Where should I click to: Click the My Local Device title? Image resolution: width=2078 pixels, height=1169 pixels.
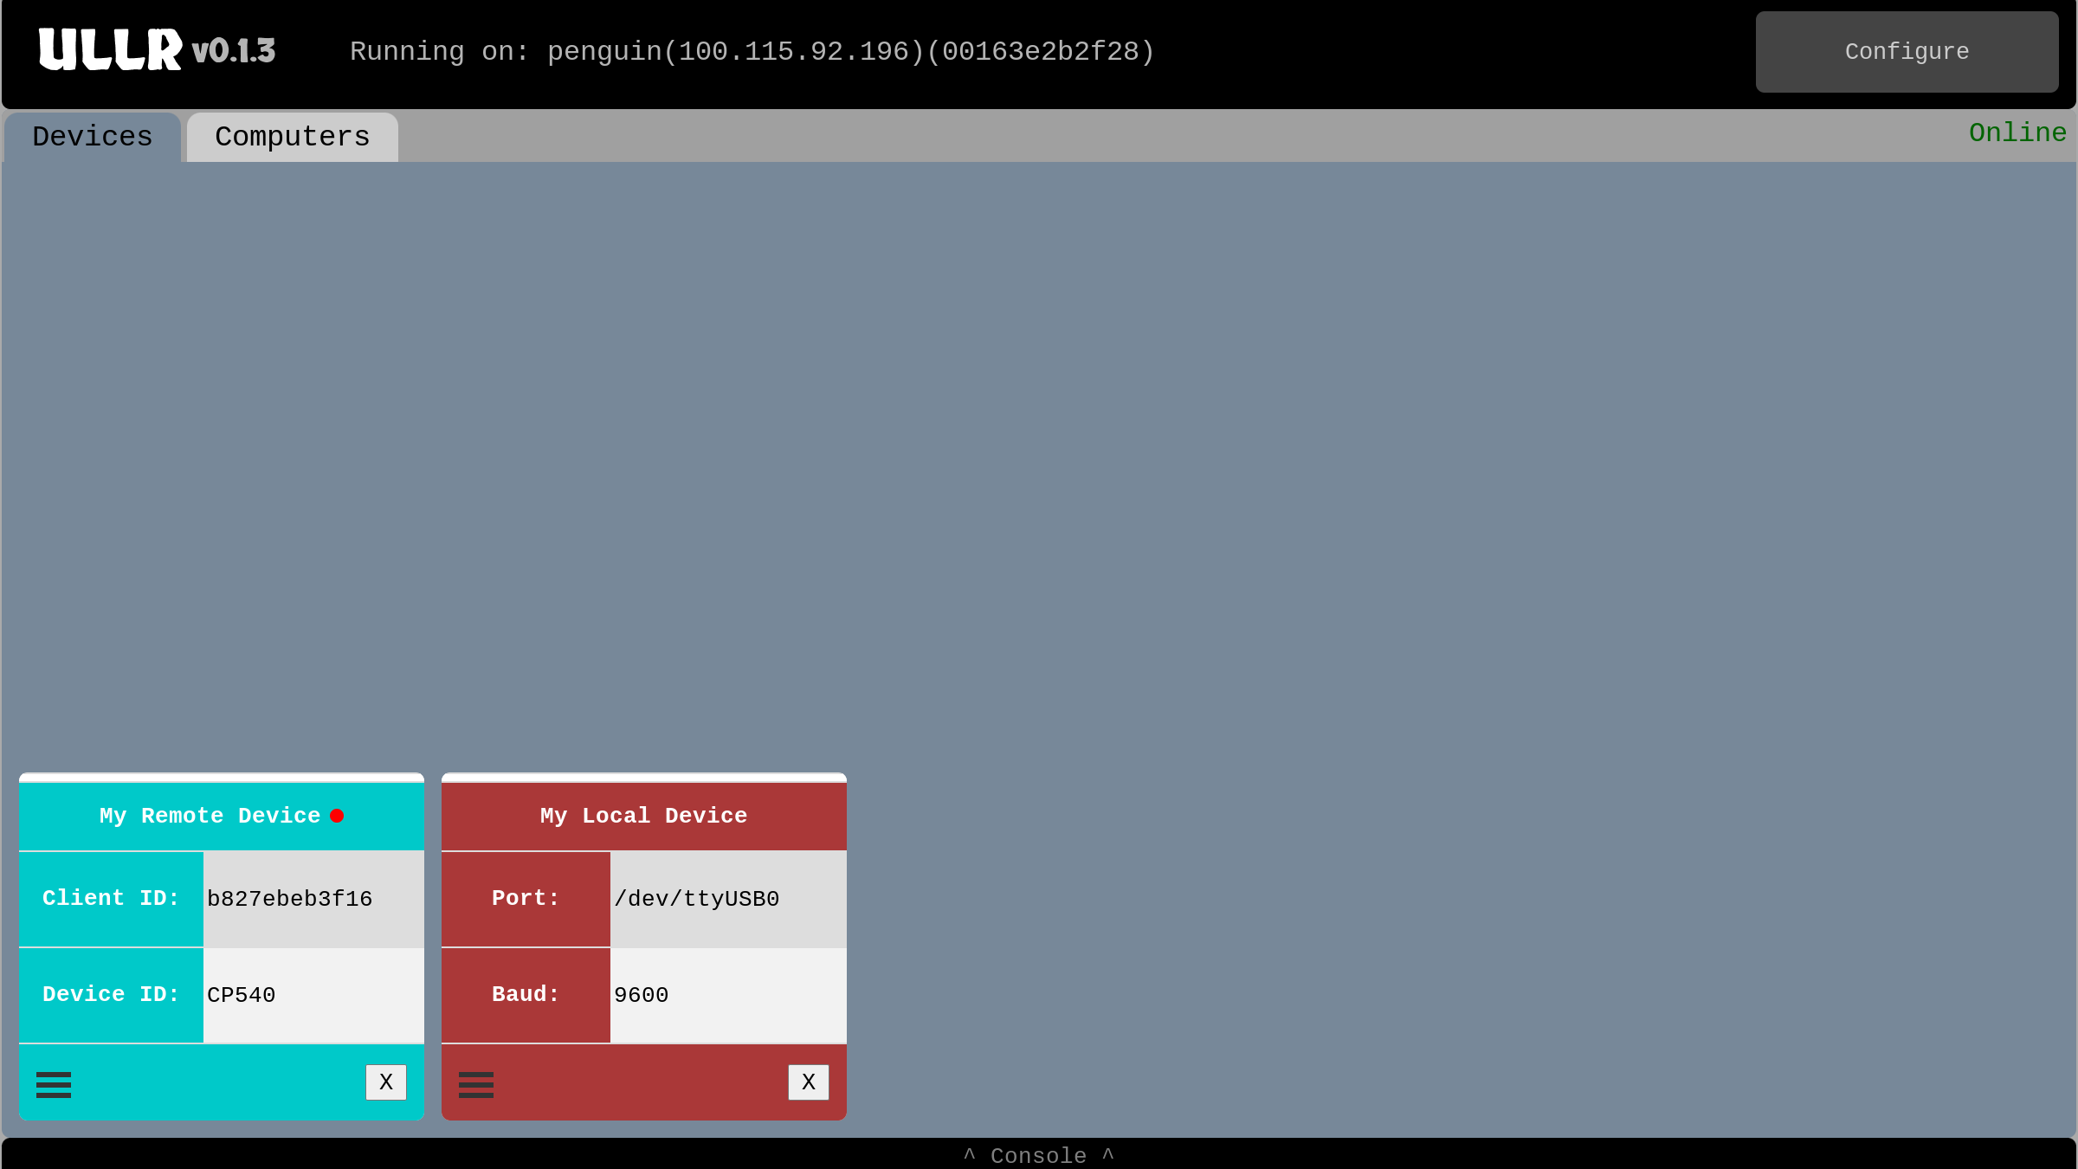(x=643, y=816)
